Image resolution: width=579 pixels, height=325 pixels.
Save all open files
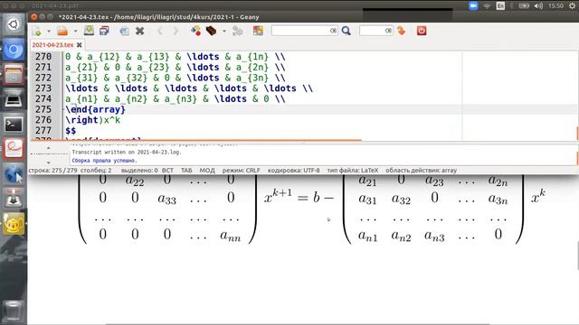pyautogui.click(x=105, y=31)
